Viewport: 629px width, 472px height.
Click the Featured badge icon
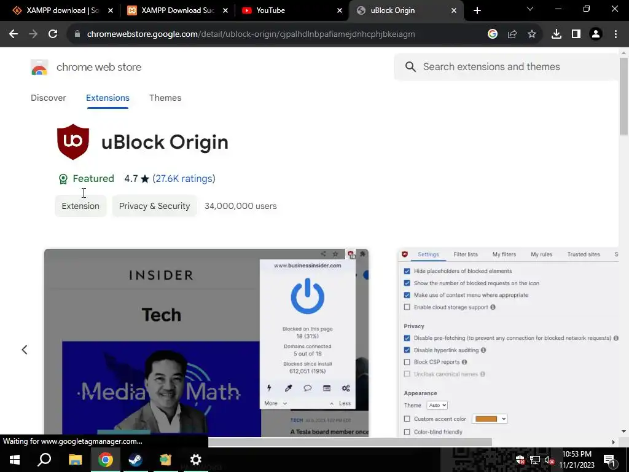pyautogui.click(x=63, y=179)
